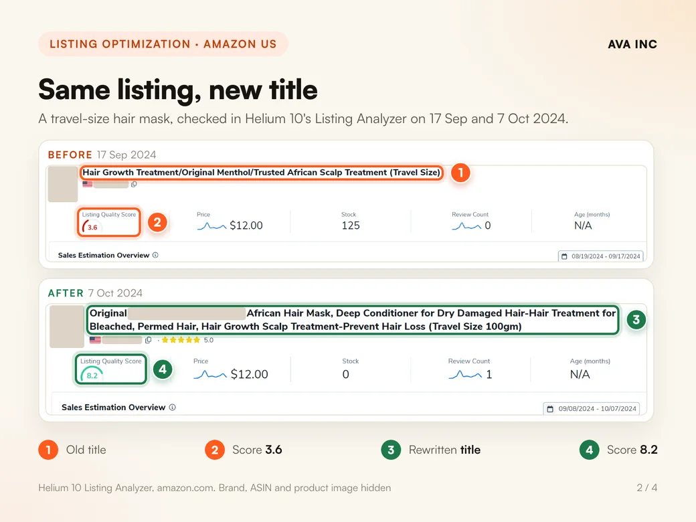Click the $12.00 price in the Before panel
This screenshot has width=696, height=522.
coord(246,226)
